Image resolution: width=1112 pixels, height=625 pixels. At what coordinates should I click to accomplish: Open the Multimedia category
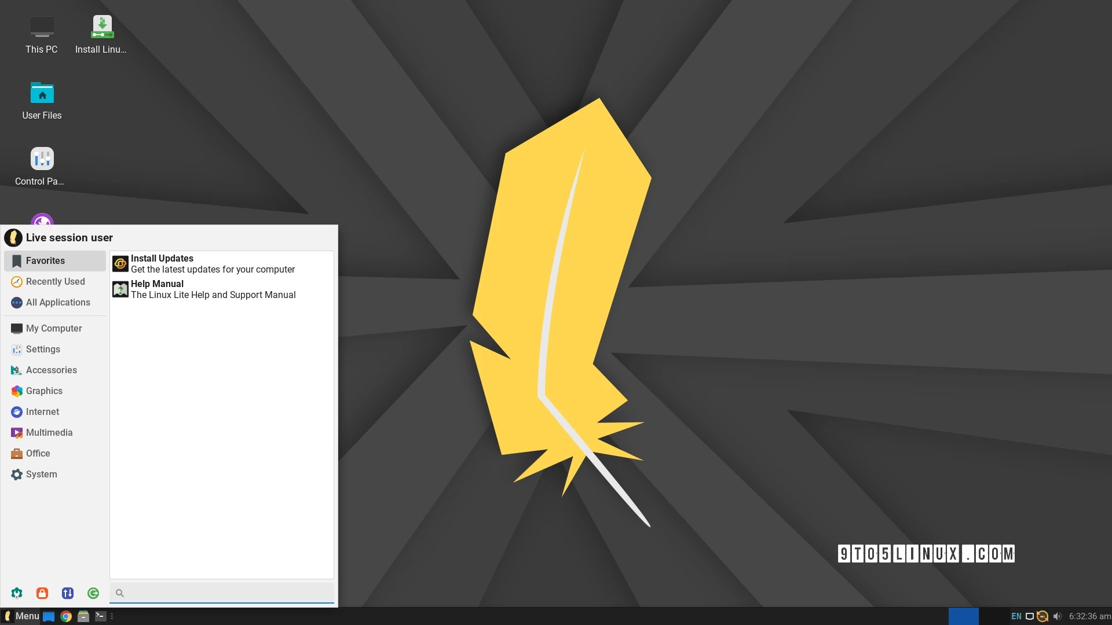49,433
